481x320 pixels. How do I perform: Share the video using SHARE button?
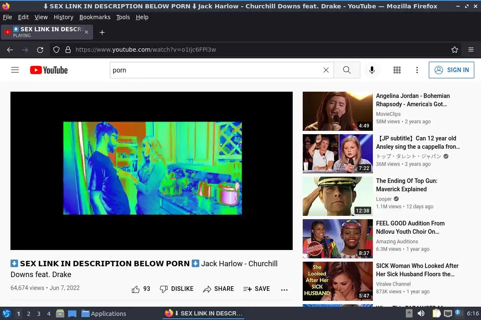[x=218, y=289]
